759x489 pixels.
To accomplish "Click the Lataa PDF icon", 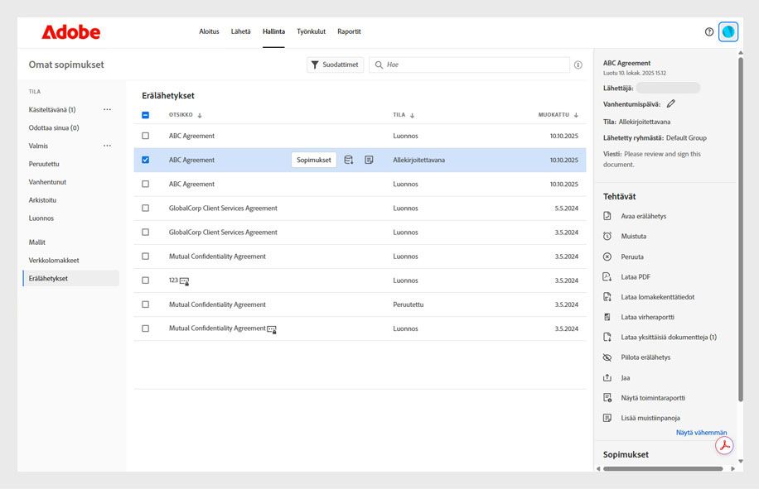I will (x=607, y=277).
